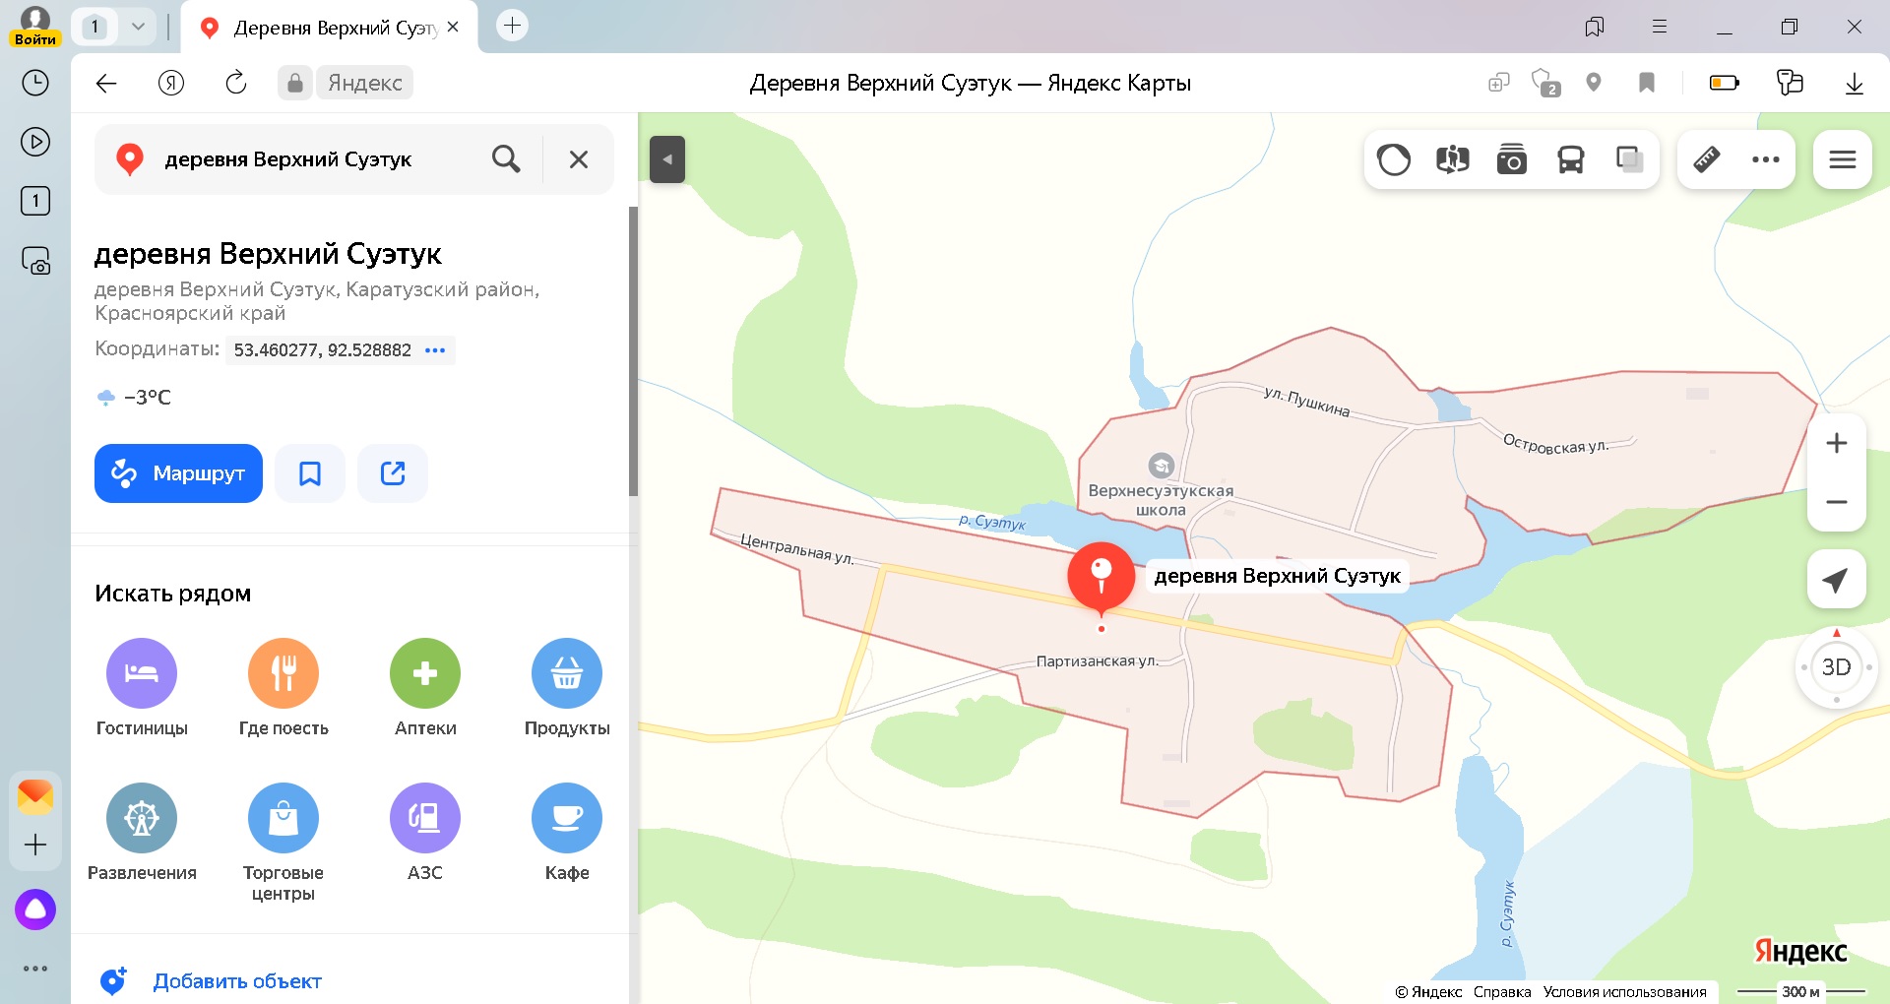This screenshot has height=1004, width=1890.
Task: Open Yandex Maps hamburger menu
Action: [x=1843, y=159]
